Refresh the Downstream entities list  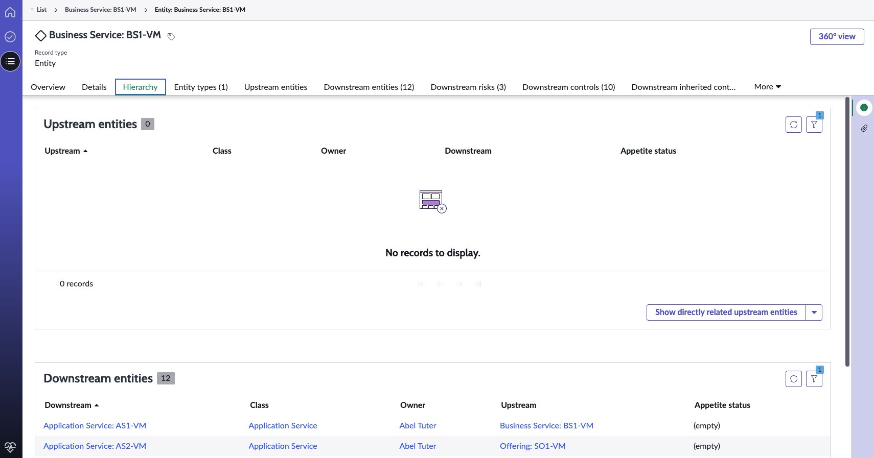click(794, 379)
